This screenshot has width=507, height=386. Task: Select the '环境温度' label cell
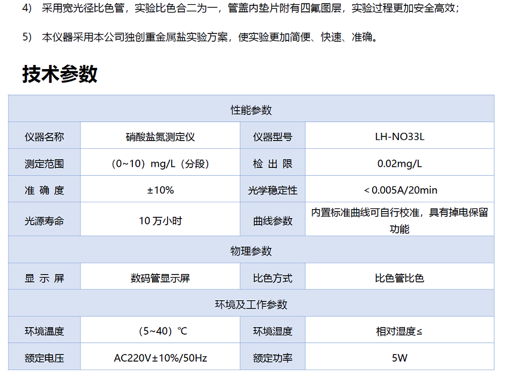[x=44, y=330]
